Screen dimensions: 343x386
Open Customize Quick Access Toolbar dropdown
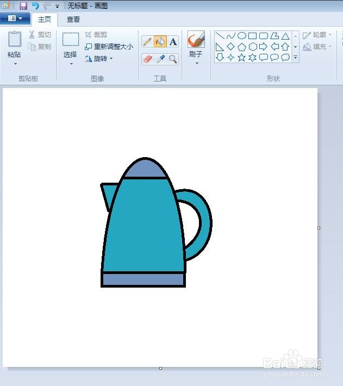(57, 7)
